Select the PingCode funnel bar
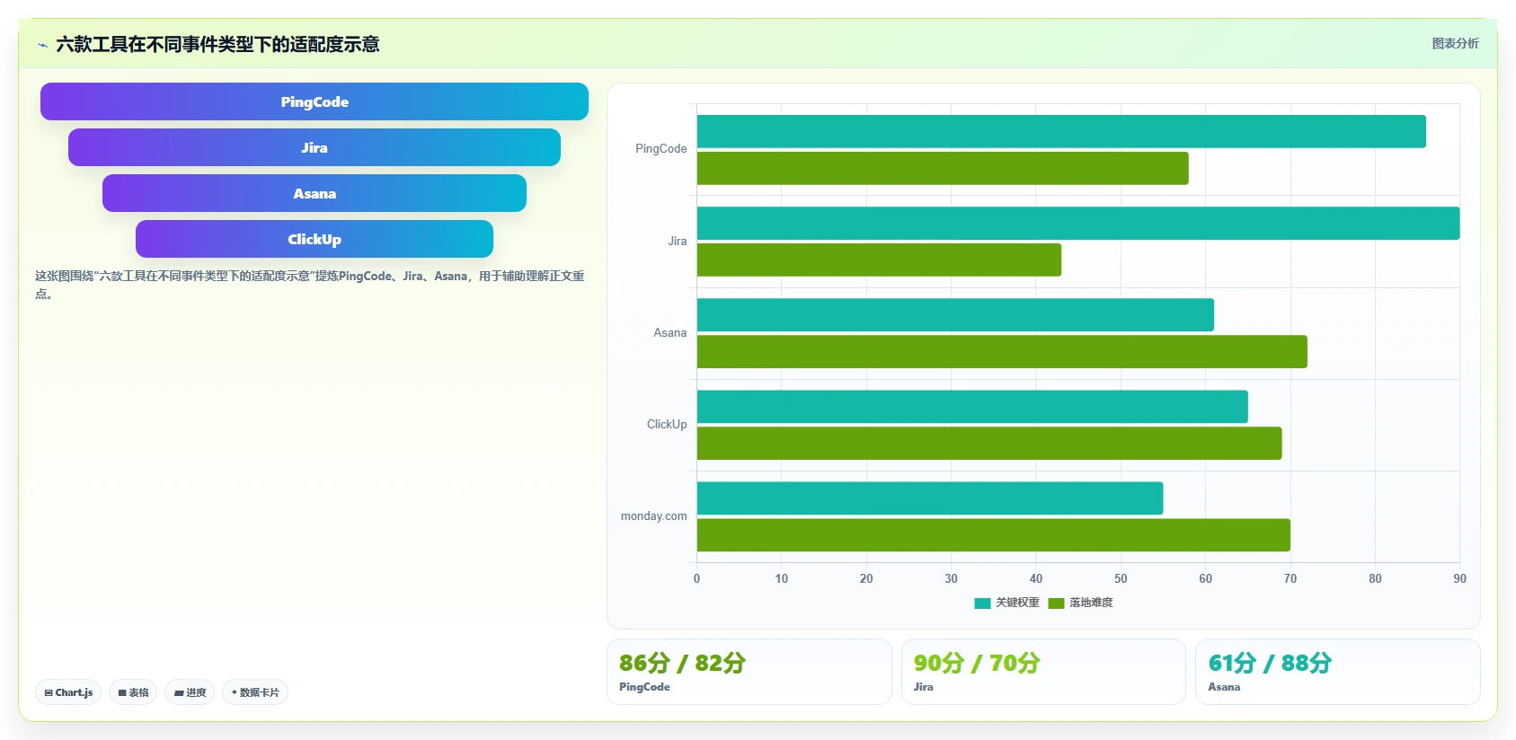Viewport: 1516px width, 740px height. tap(315, 101)
